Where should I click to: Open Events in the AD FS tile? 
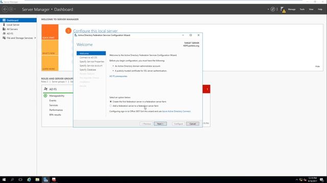(x=53, y=101)
